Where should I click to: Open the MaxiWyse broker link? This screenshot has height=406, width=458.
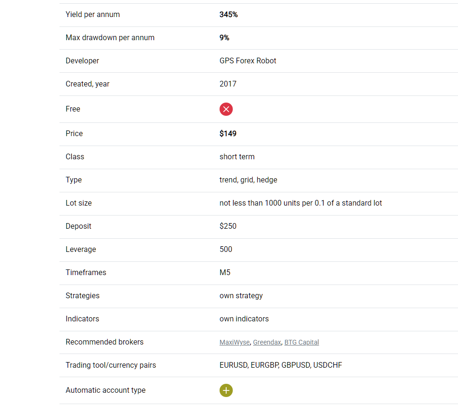tap(234, 342)
